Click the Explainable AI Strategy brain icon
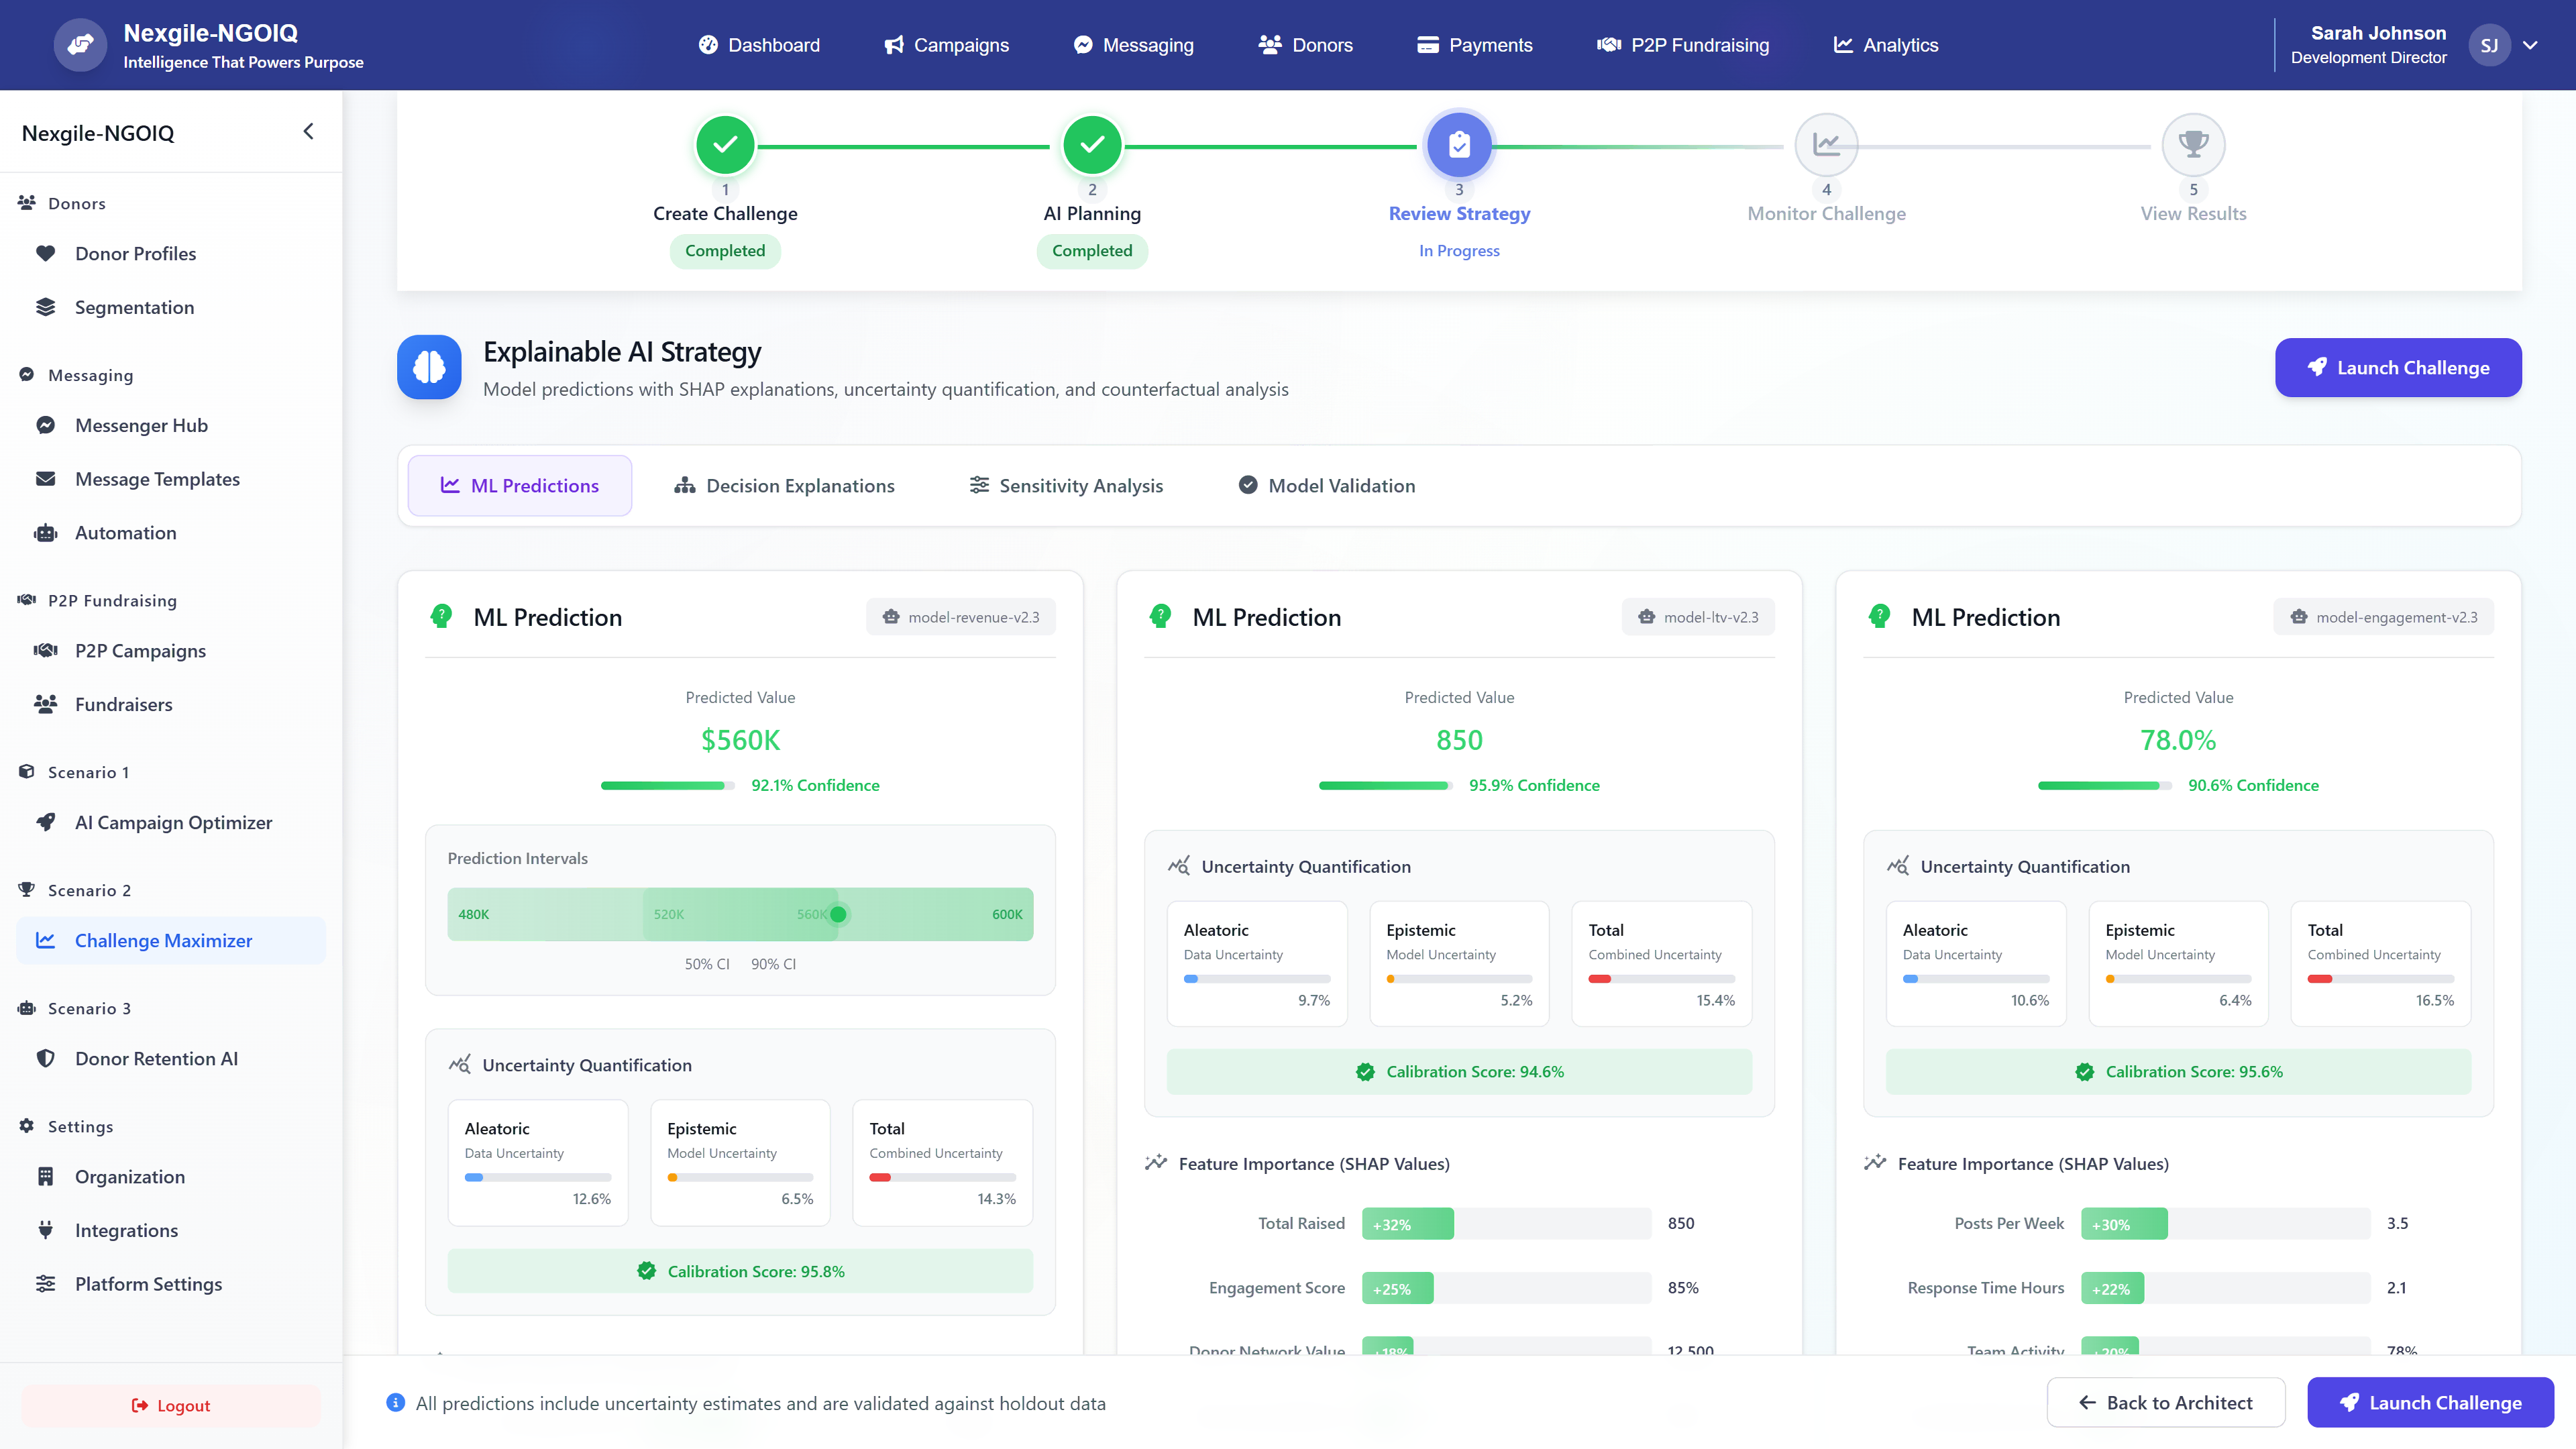The image size is (2576, 1449). [x=429, y=367]
